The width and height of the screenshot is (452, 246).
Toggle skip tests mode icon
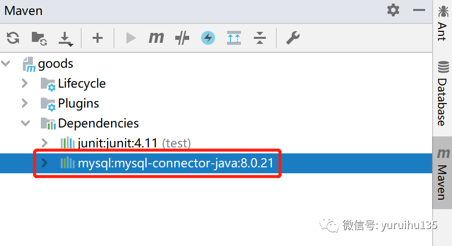(182, 38)
